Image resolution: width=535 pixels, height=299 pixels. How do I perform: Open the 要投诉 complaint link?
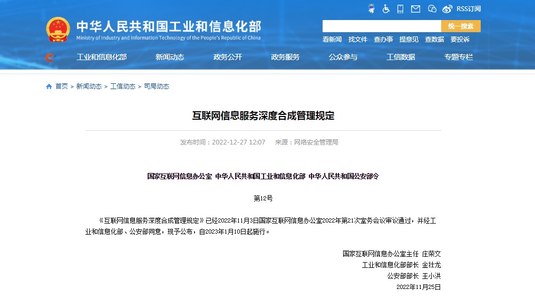[x=460, y=40]
